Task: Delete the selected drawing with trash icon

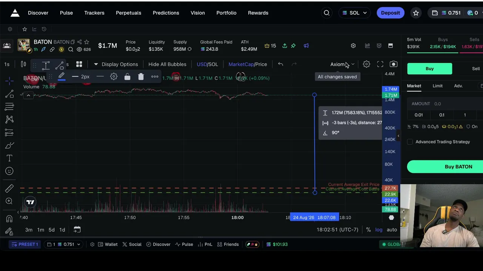Action: pos(141,77)
